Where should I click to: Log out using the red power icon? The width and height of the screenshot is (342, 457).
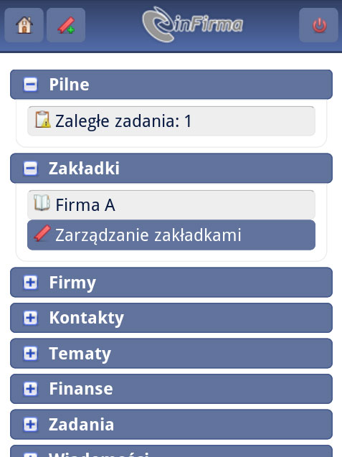(319, 25)
